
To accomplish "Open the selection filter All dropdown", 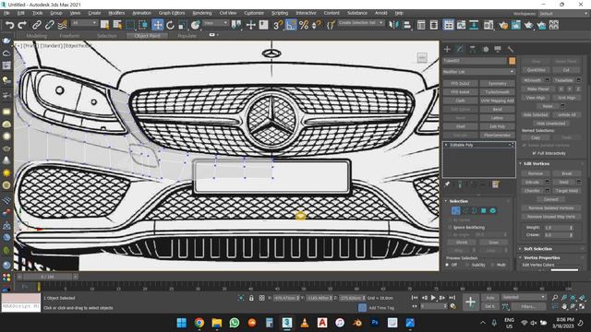I will click(84, 23).
